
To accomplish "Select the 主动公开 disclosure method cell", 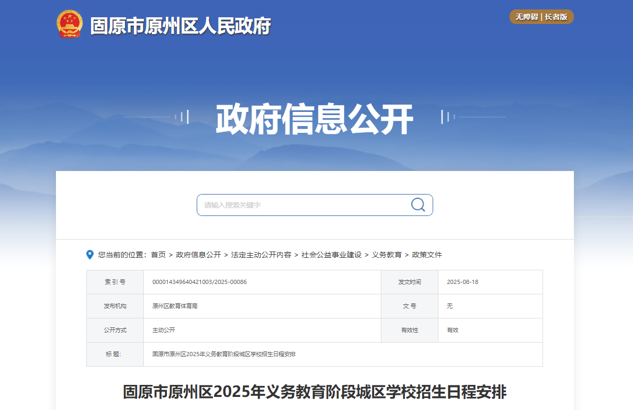I will tap(164, 330).
